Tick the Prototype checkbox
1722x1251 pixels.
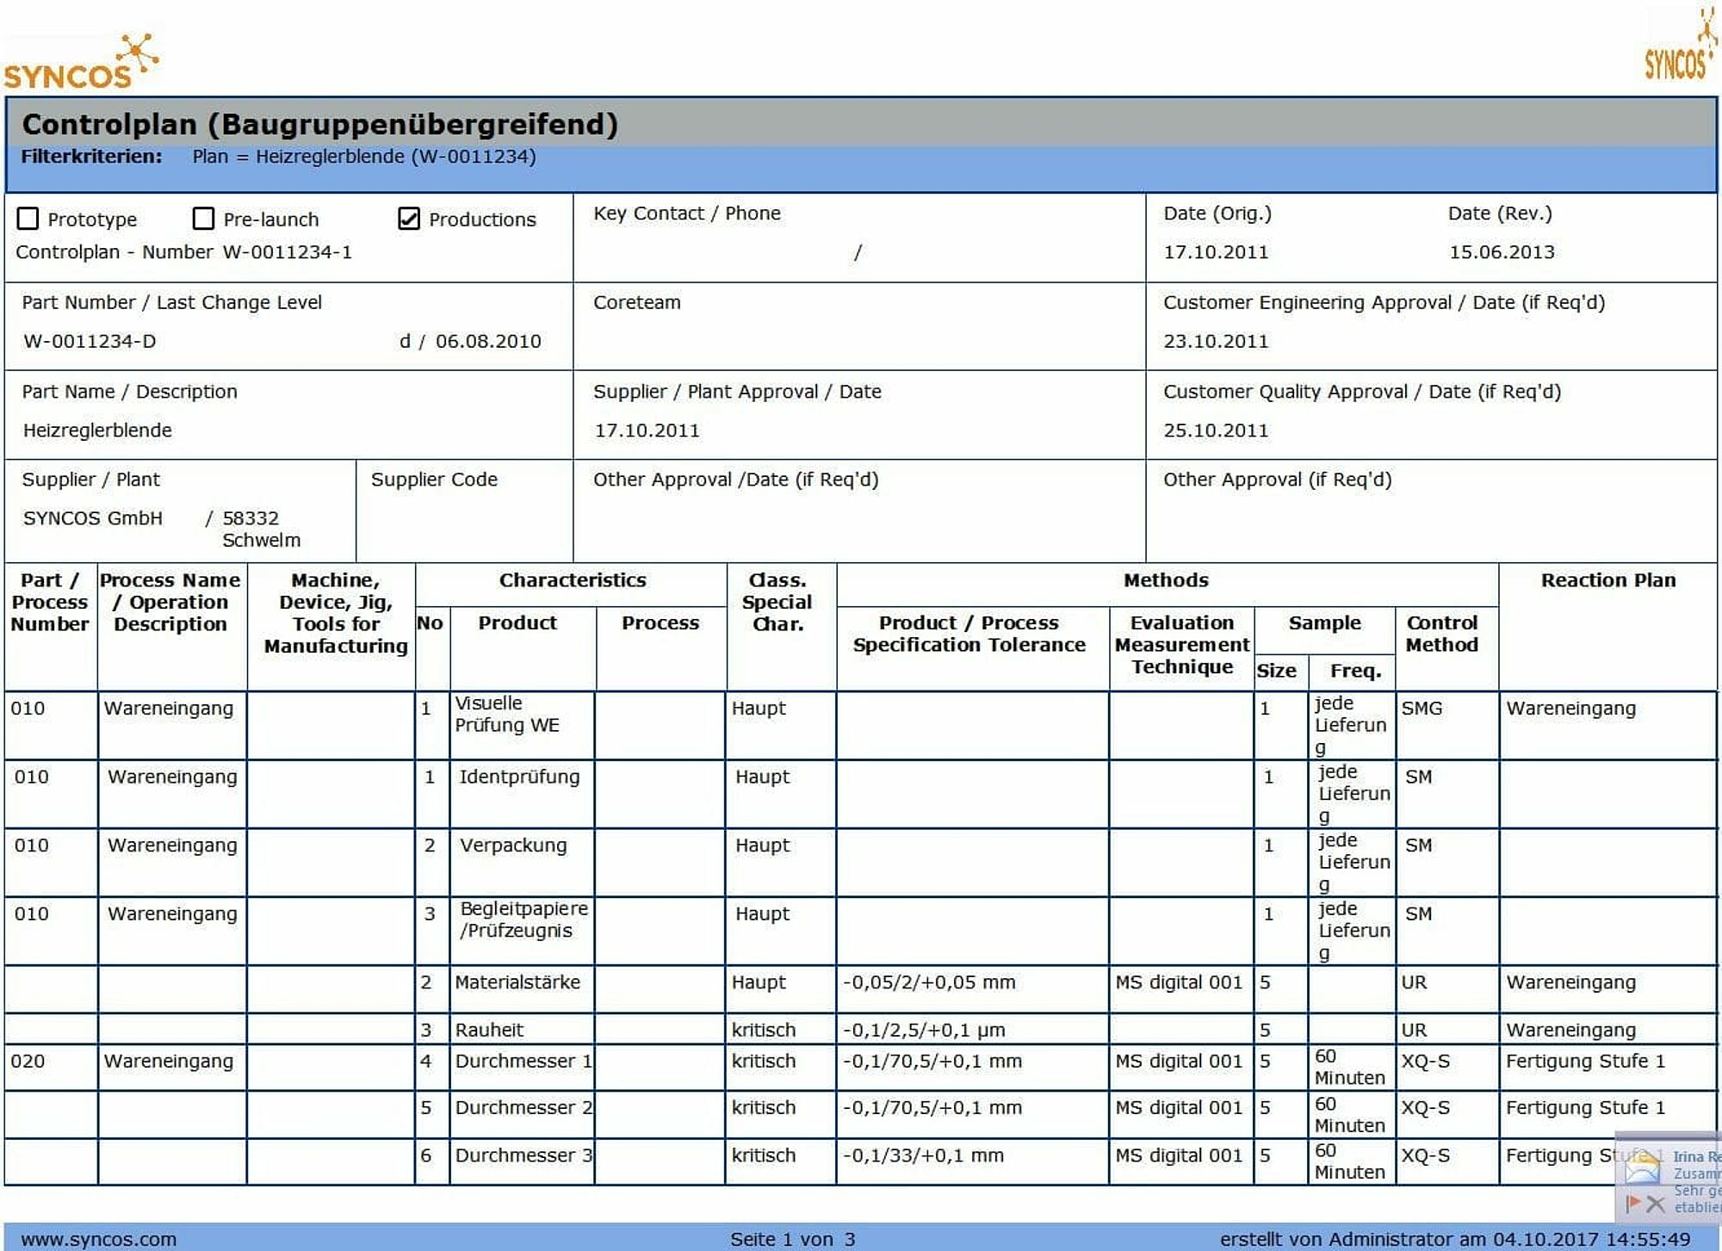click(28, 219)
